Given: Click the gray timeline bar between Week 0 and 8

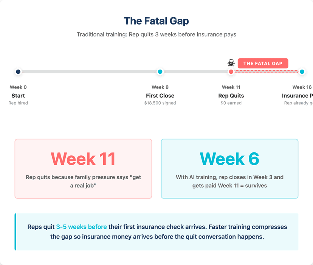Looking at the screenshot, I should (x=89, y=72).
